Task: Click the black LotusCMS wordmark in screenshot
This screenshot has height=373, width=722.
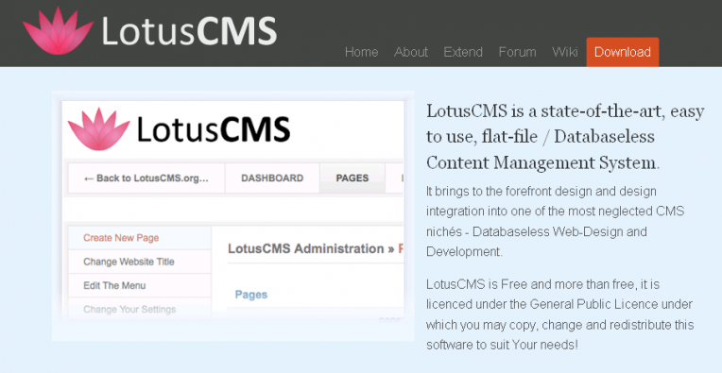Action: [214, 129]
